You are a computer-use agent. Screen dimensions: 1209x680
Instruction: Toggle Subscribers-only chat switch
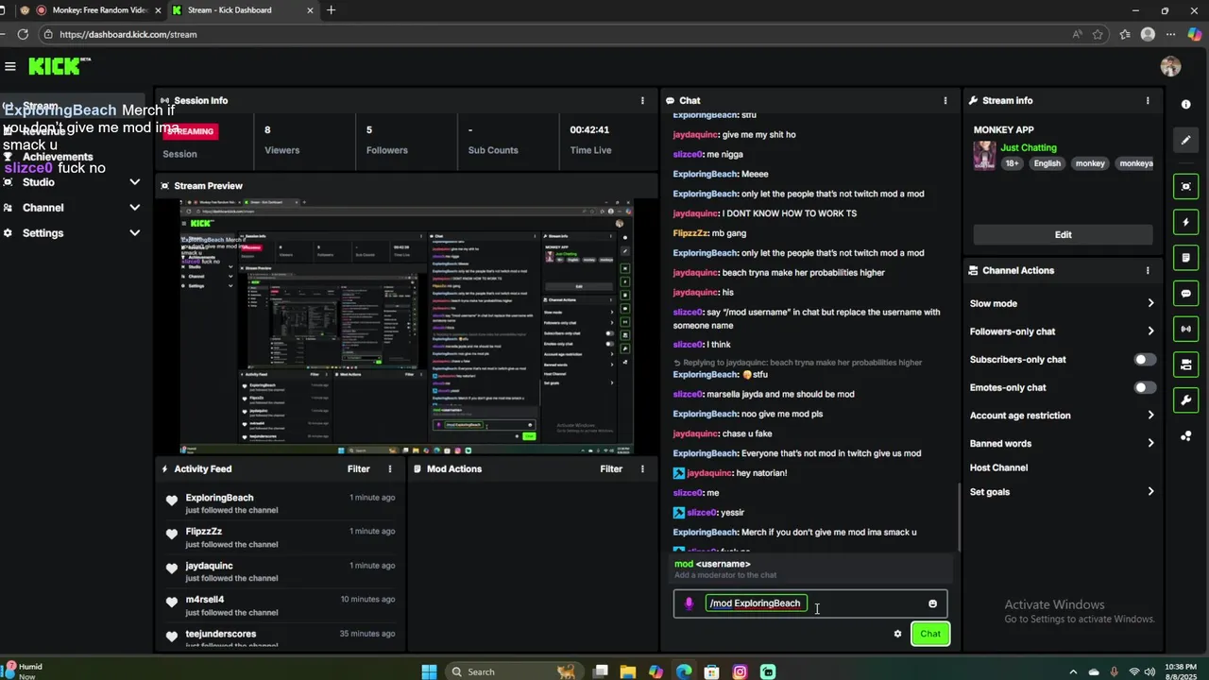[1145, 360]
